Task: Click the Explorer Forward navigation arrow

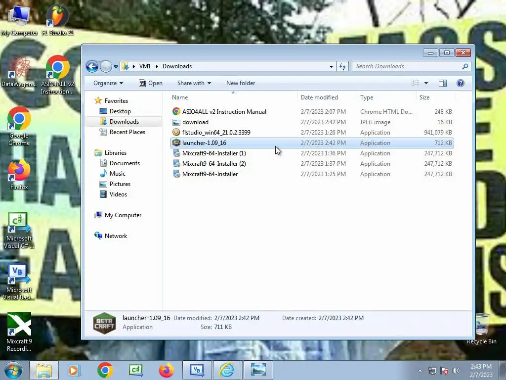Action: point(106,67)
